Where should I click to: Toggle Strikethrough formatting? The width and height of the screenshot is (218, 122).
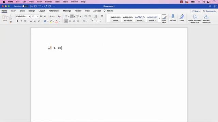pos(31,21)
